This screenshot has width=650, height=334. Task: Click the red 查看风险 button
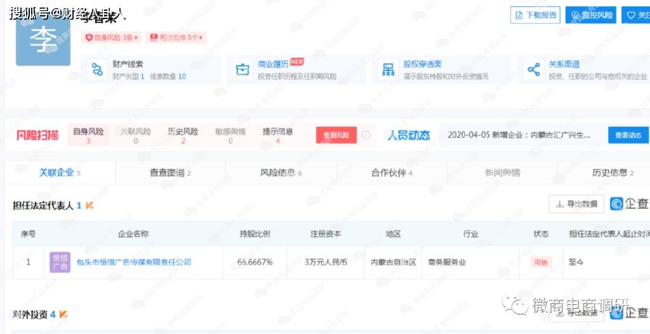coord(336,135)
